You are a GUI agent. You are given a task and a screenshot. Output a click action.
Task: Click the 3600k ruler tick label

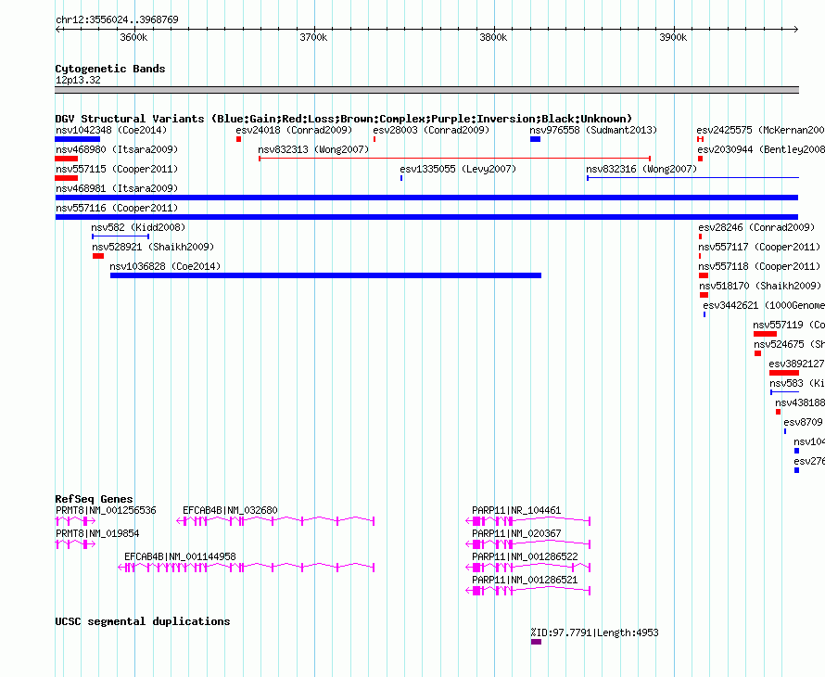pyautogui.click(x=133, y=37)
